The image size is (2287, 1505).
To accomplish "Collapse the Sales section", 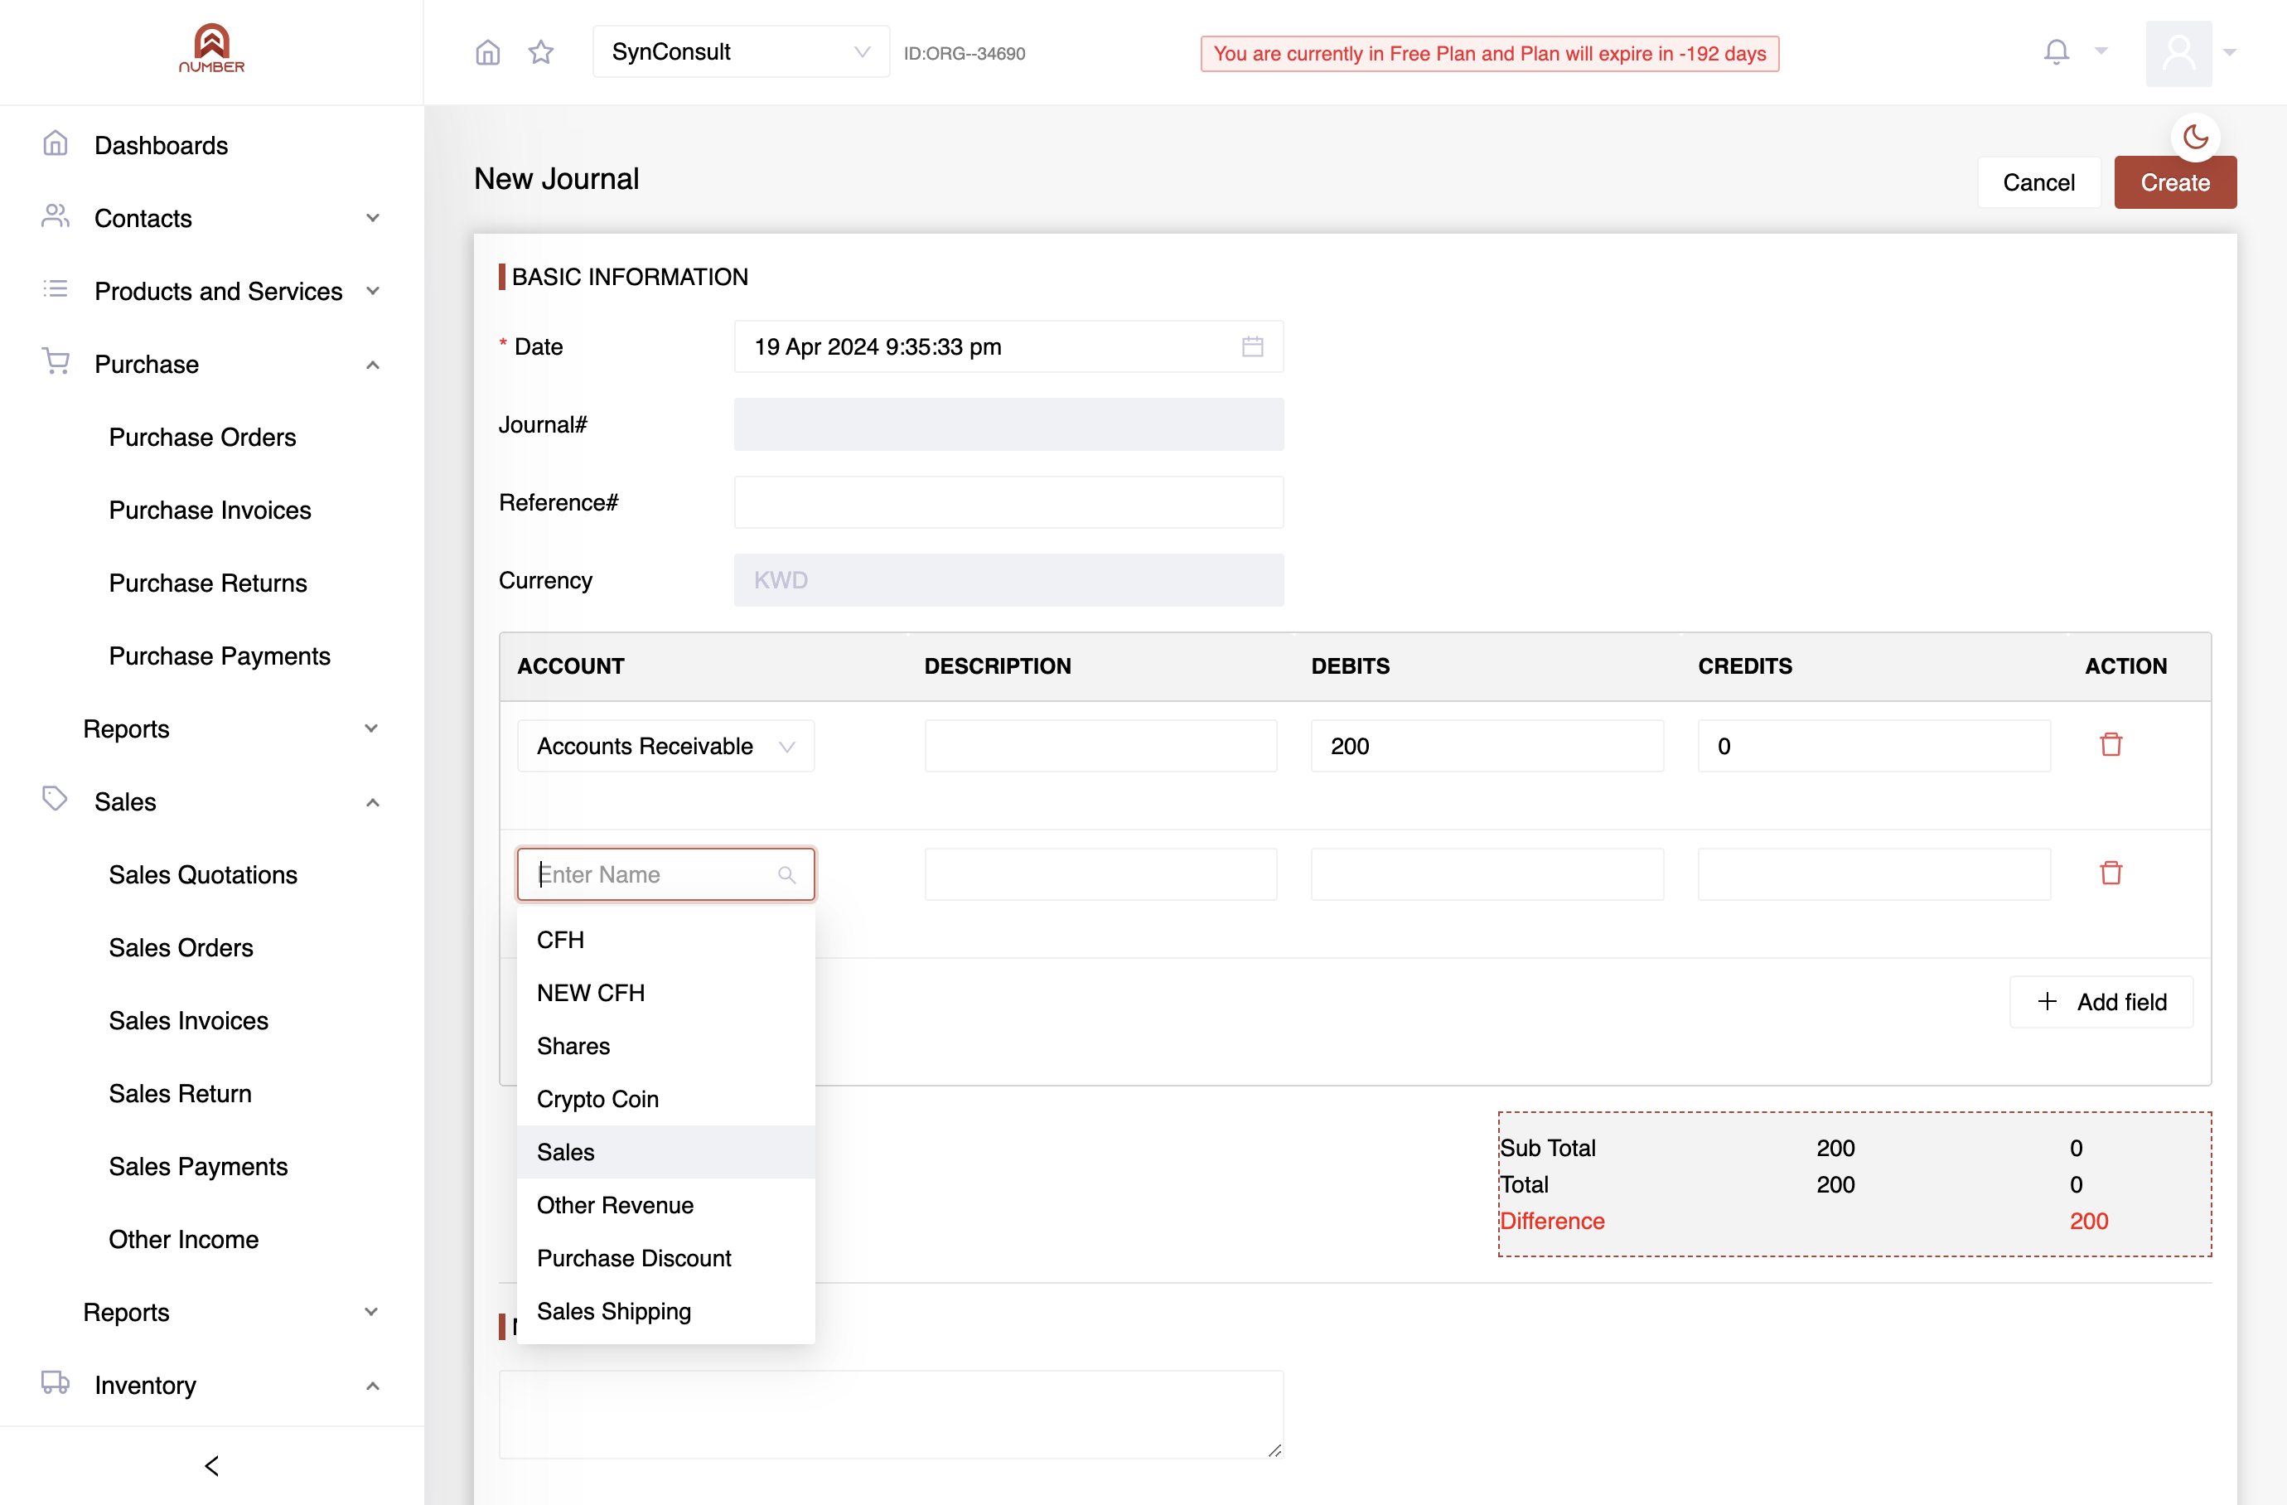I will pyautogui.click(x=211, y=801).
